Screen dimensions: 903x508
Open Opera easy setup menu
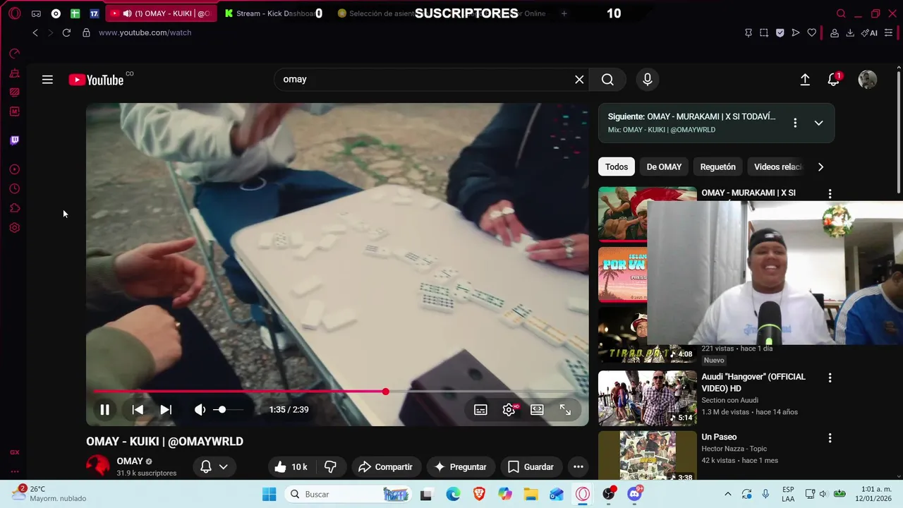coord(889,32)
